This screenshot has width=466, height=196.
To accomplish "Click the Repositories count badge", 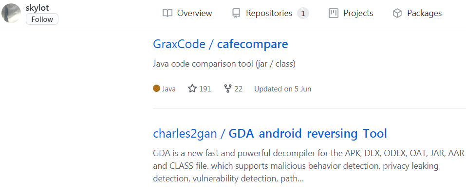I will [303, 13].
